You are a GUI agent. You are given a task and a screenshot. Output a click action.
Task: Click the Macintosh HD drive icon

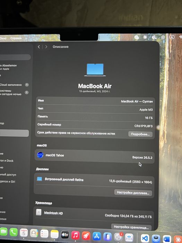[x=39, y=212]
